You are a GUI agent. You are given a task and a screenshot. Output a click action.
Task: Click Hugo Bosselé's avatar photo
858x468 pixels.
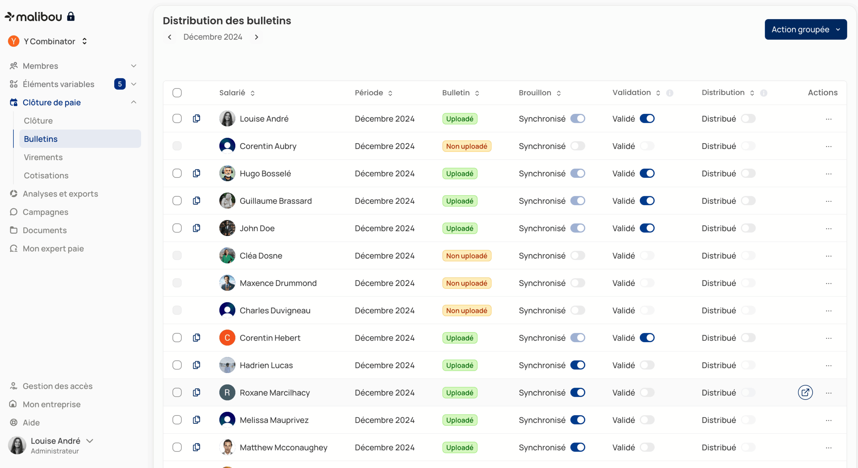tap(227, 173)
